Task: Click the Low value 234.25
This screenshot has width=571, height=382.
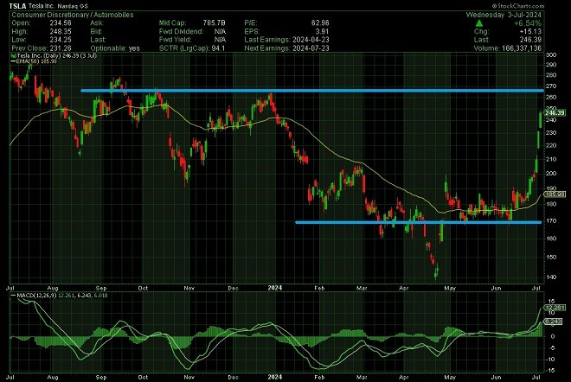Action: coord(61,40)
